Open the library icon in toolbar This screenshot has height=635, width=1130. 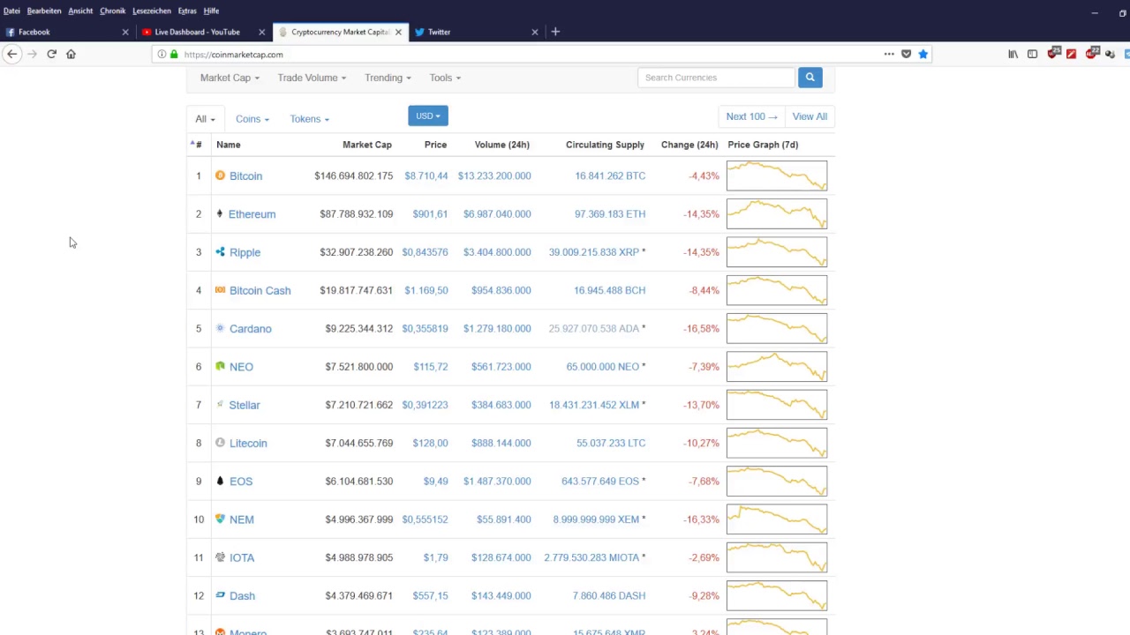[1013, 54]
